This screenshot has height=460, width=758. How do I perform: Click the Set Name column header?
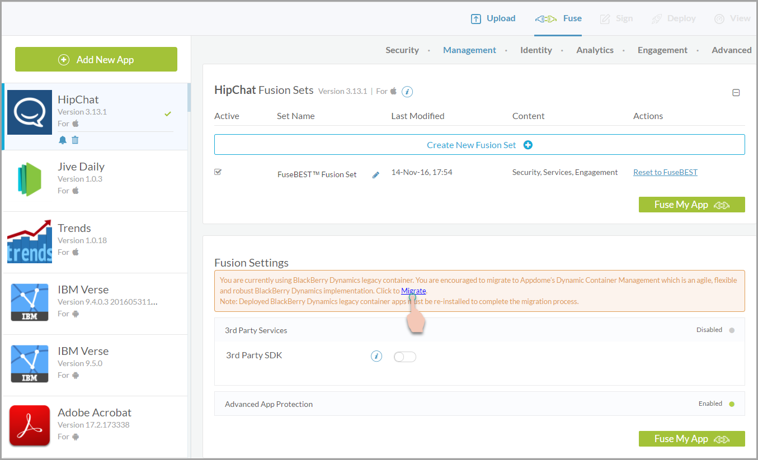tap(296, 116)
